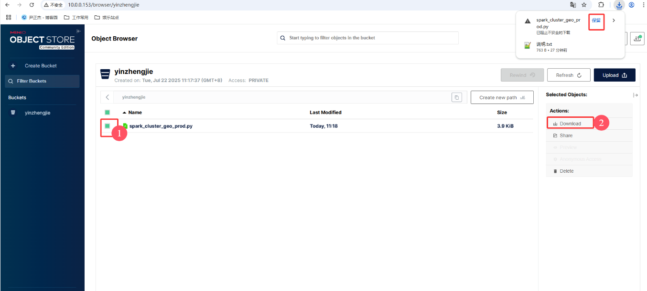This screenshot has width=647, height=291.
Task: Click the Last Modified column header
Action: pos(325,113)
